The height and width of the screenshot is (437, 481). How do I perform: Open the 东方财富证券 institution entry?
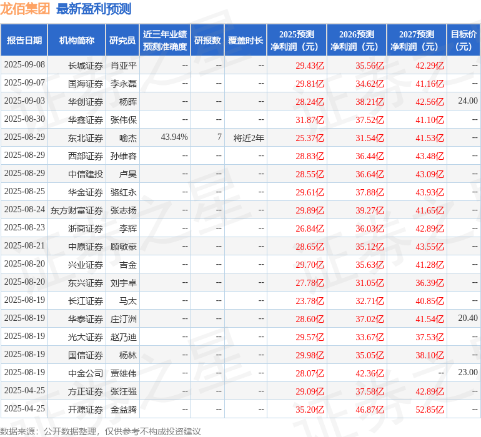[77, 210]
